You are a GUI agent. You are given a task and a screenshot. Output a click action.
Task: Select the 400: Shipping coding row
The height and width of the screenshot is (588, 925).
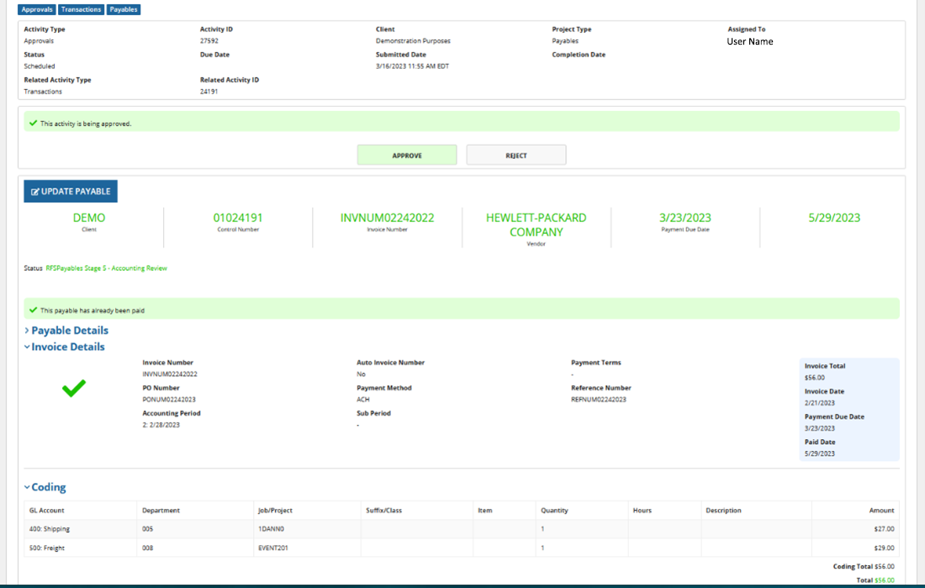coord(50,529)
